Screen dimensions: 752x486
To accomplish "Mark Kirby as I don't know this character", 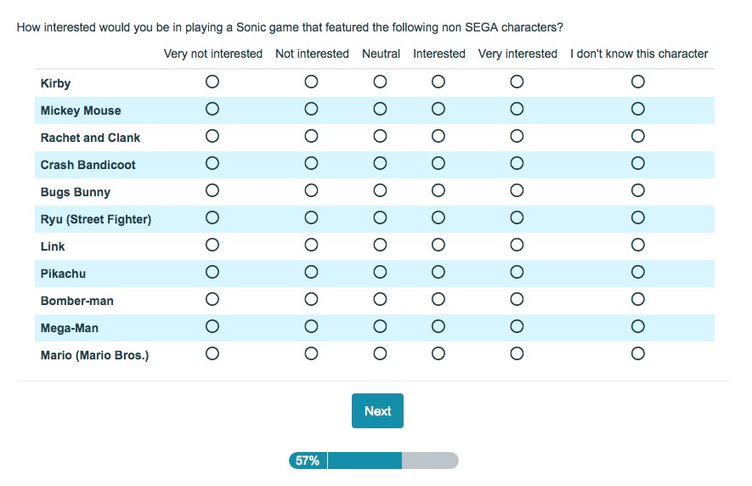I will 638,82.
